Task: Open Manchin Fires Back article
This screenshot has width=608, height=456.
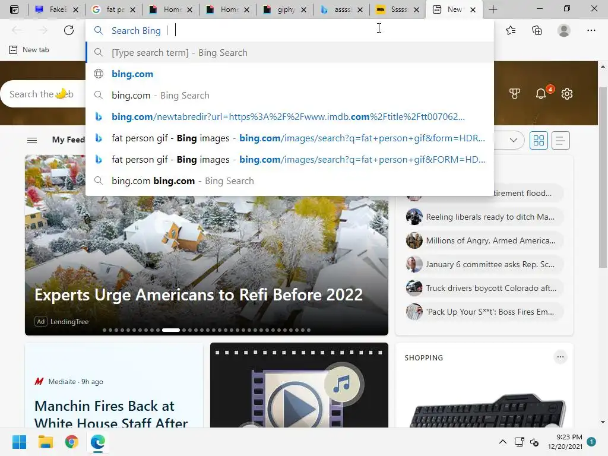Action: coord(111,414)
